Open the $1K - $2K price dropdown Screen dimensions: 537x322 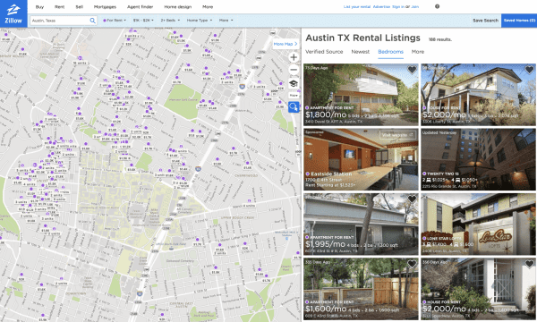click(143, 21)
